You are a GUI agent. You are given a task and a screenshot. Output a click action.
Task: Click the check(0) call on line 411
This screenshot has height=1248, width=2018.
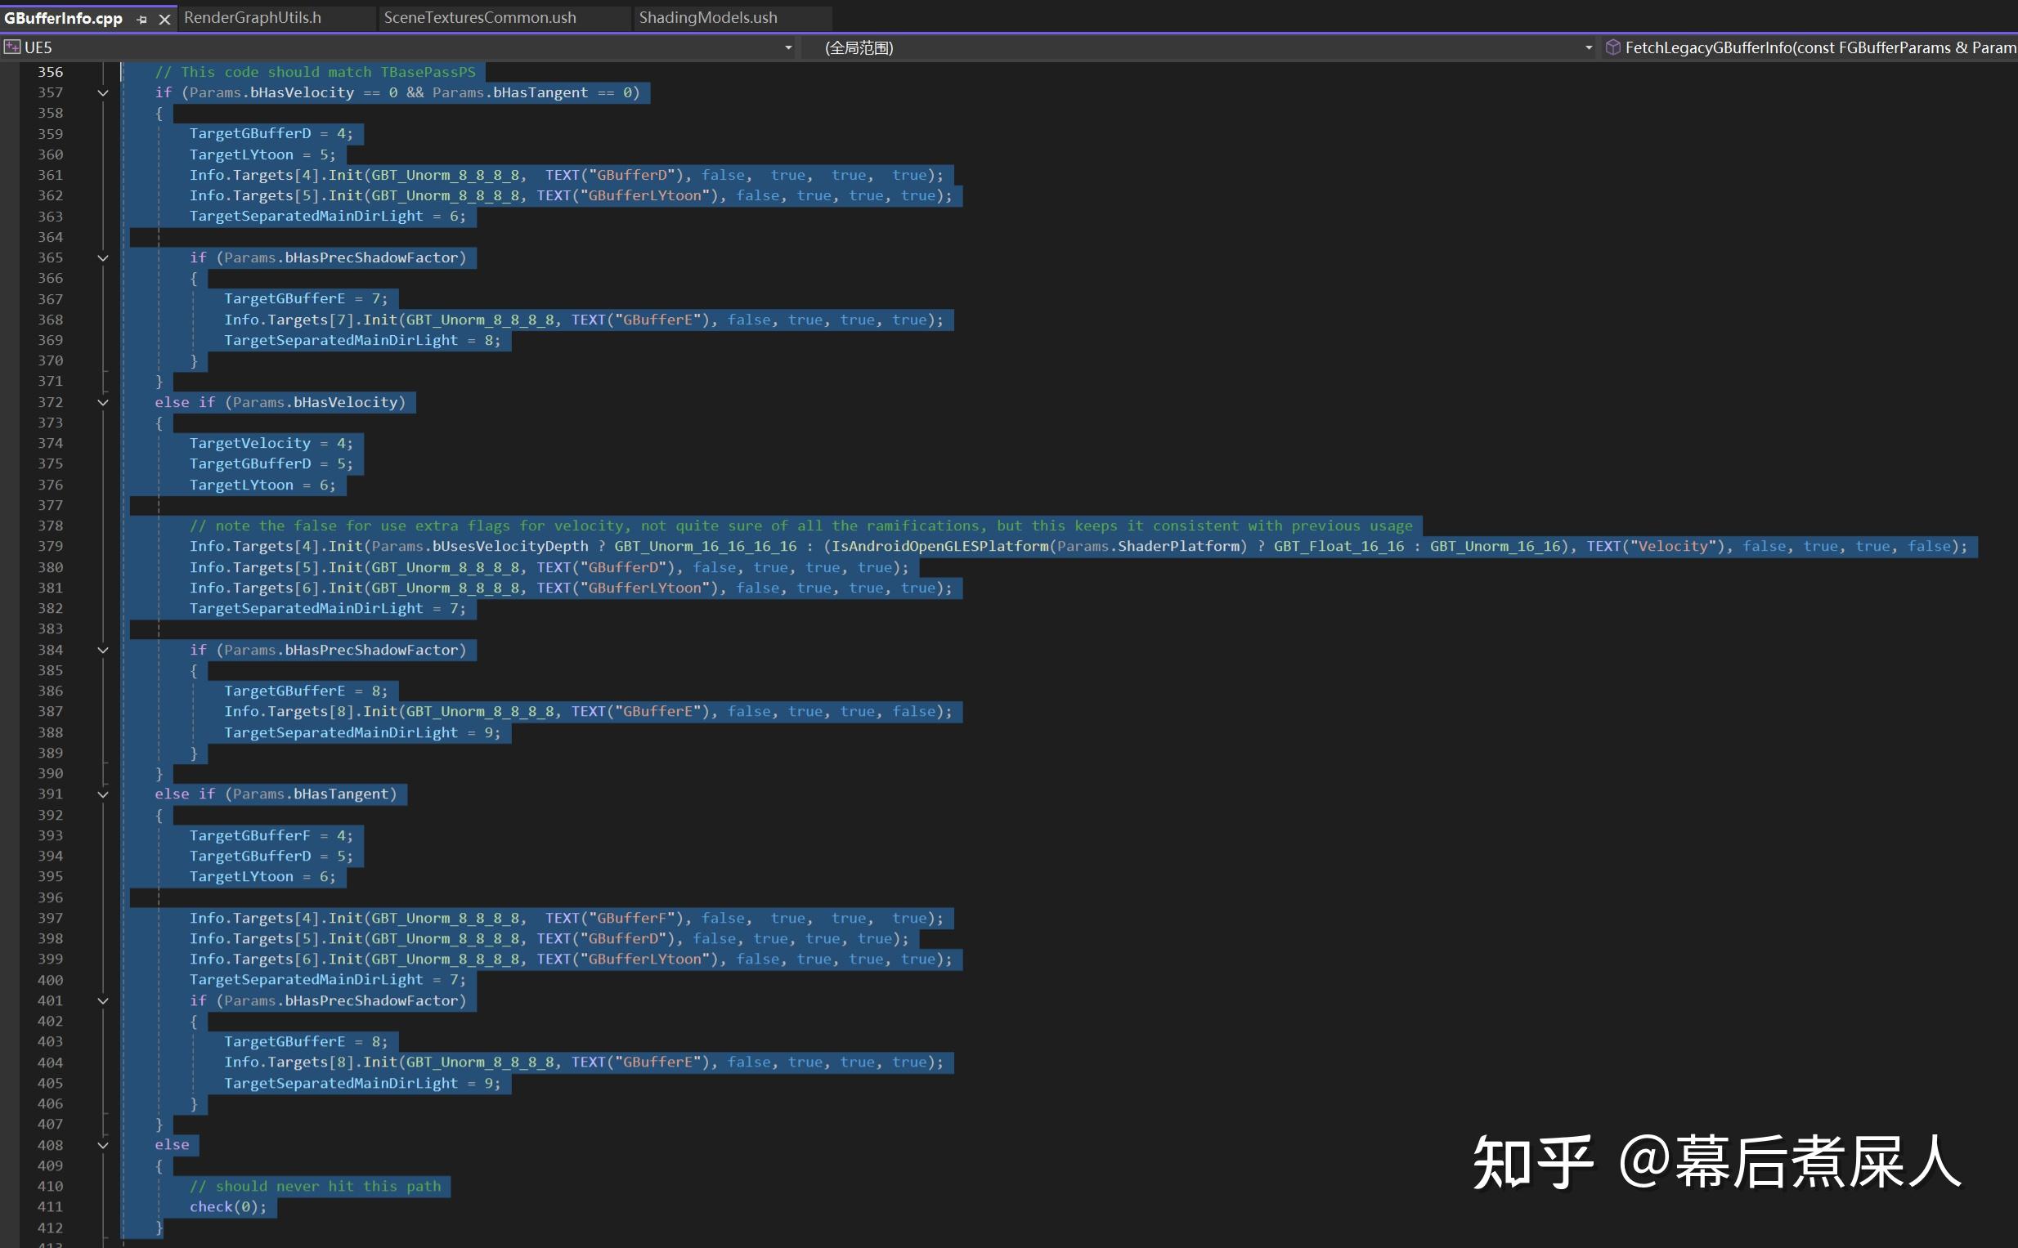pos(226,1206)
